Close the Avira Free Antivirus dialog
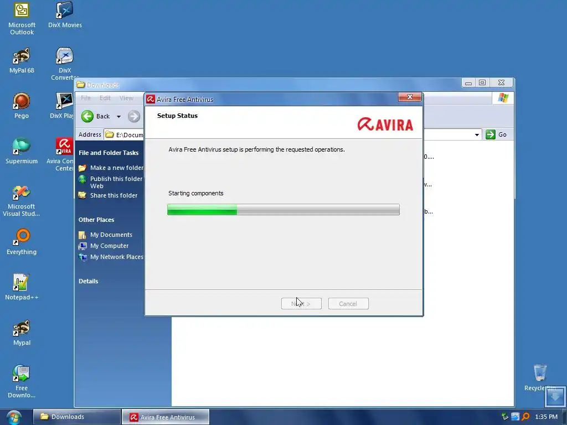Screen dimensions: 567x425 point(410,97)
